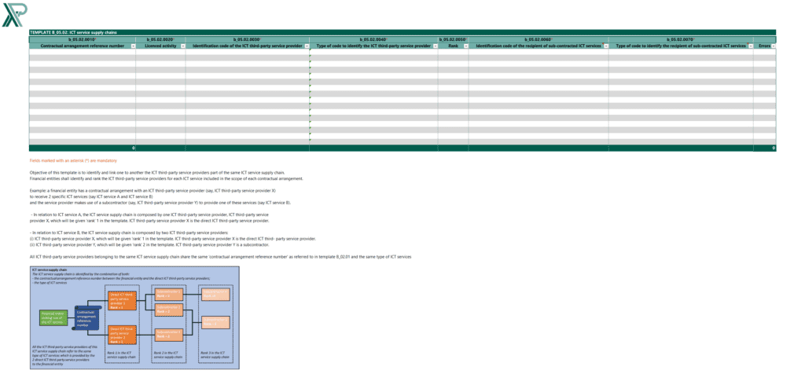This screenshot has width=805, height=374.
Task: Click the 'Rank 1 in the ICT service supply chain' label
Action: point(123,354)
